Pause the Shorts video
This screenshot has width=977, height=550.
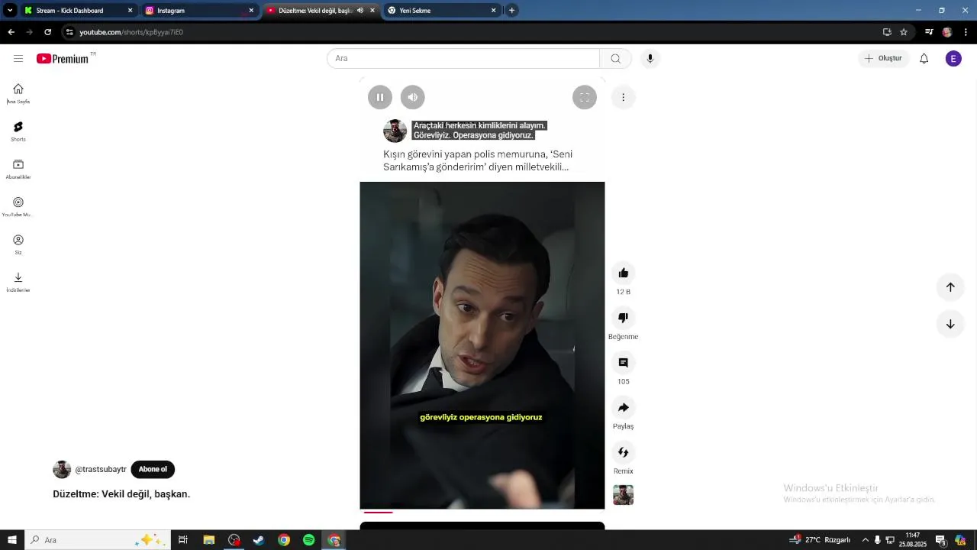point(380,97)
